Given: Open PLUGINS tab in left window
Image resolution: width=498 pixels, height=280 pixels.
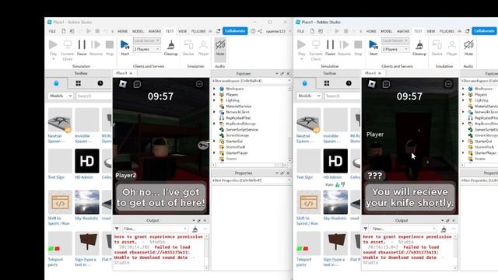Looking at the screenshot, I should click(198, 31).
